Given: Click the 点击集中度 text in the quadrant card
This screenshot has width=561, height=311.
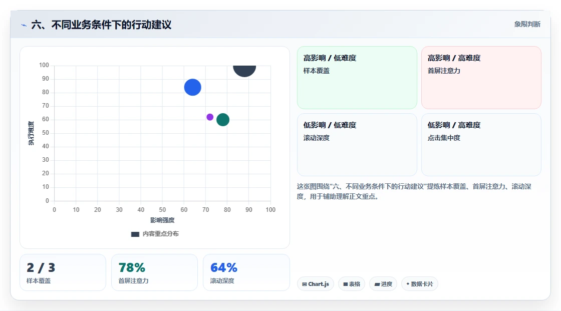Looking at the screenshot, I should 444,138.
